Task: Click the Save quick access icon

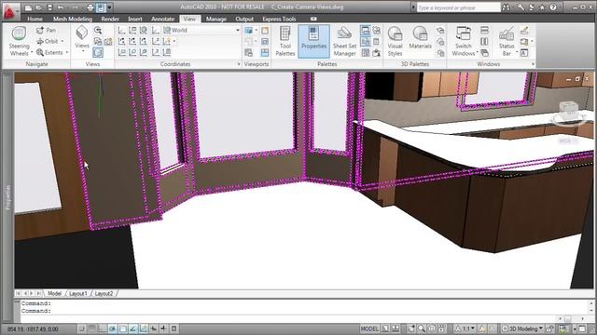Action: pos(49,7)
